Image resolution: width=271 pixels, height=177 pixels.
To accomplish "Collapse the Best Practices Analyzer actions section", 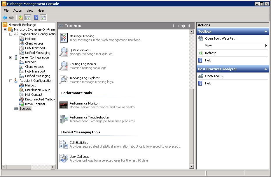I will (x=266, y=69).
